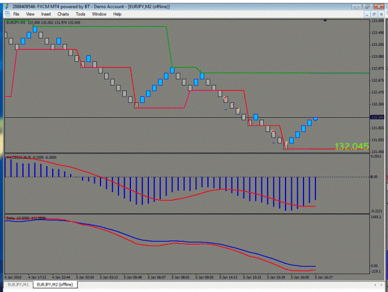Click the lower indicator label reading -10.0000
This screenshot has width=388, height=292.
coord(25,218)
